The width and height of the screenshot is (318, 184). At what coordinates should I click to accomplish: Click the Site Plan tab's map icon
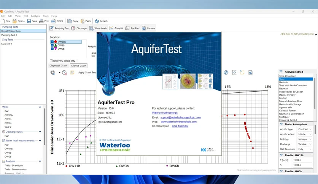pyautogui.click(x=127, y=28)
